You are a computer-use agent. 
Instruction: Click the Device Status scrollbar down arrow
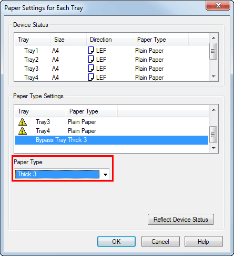(x=213, y=77)
